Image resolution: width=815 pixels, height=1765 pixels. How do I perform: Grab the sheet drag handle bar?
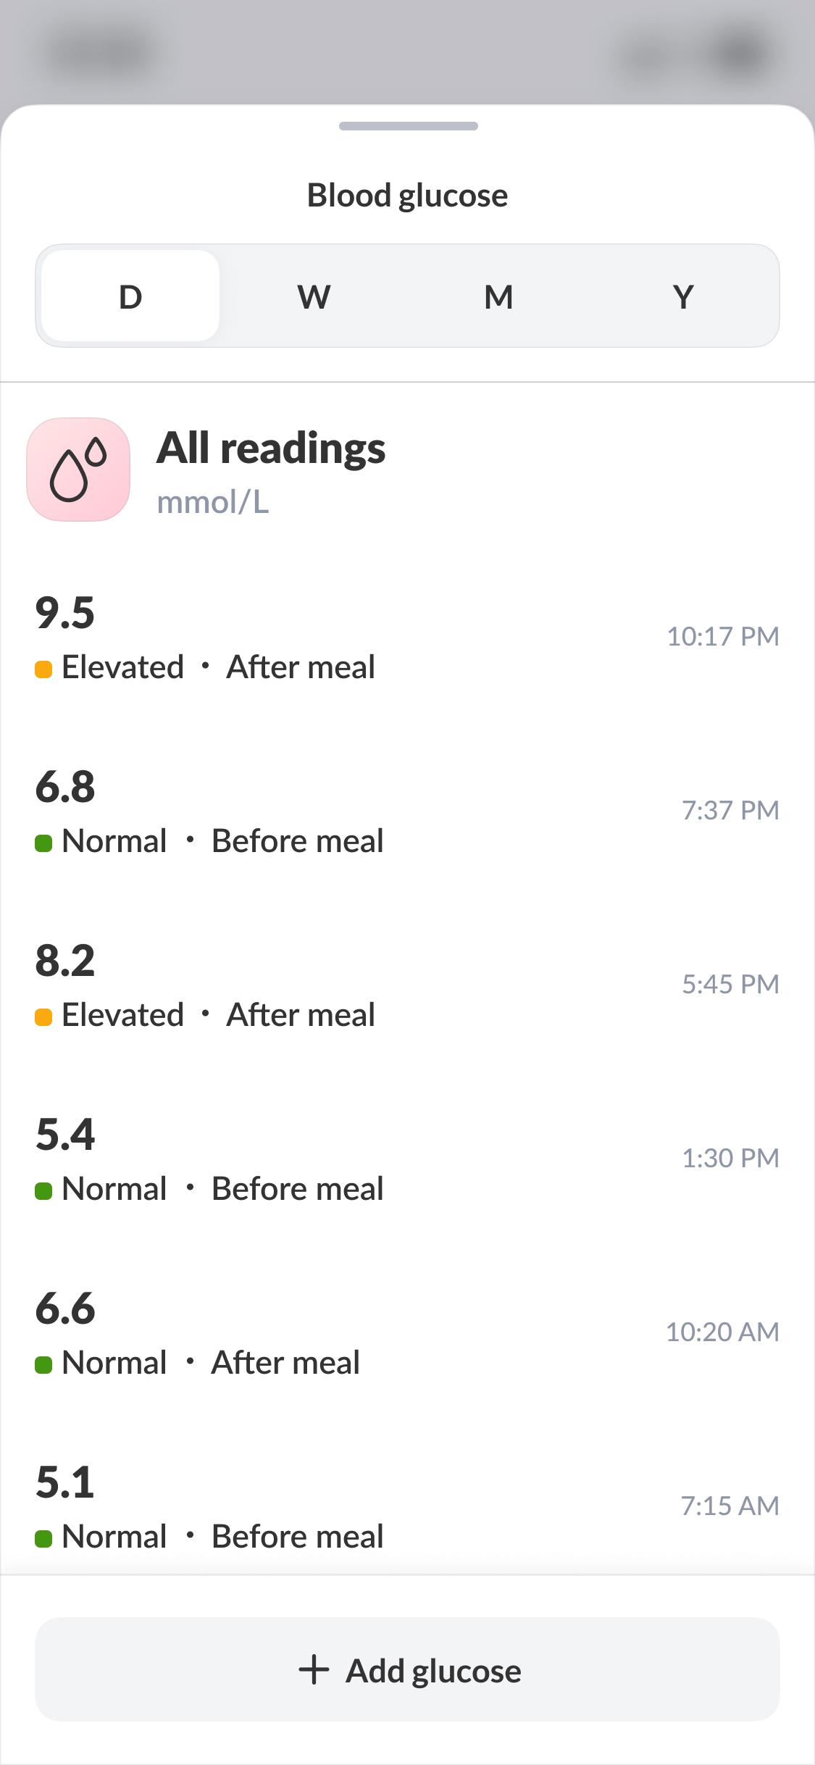[x=408, y=126]
